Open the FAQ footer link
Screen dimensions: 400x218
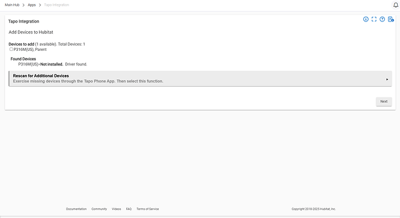click(x=129, y=209)
